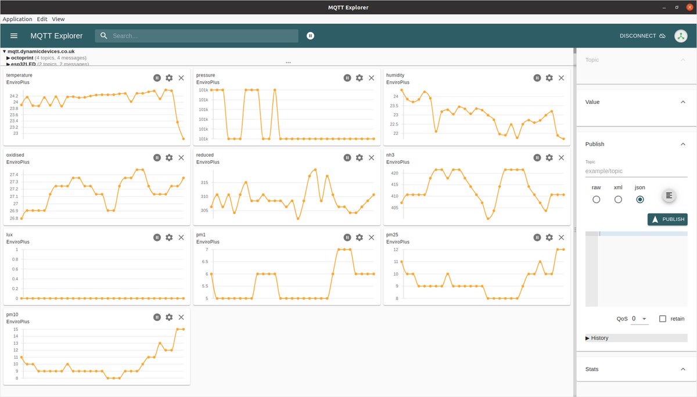Collapse the Topic panel

(x=683, y=60)
